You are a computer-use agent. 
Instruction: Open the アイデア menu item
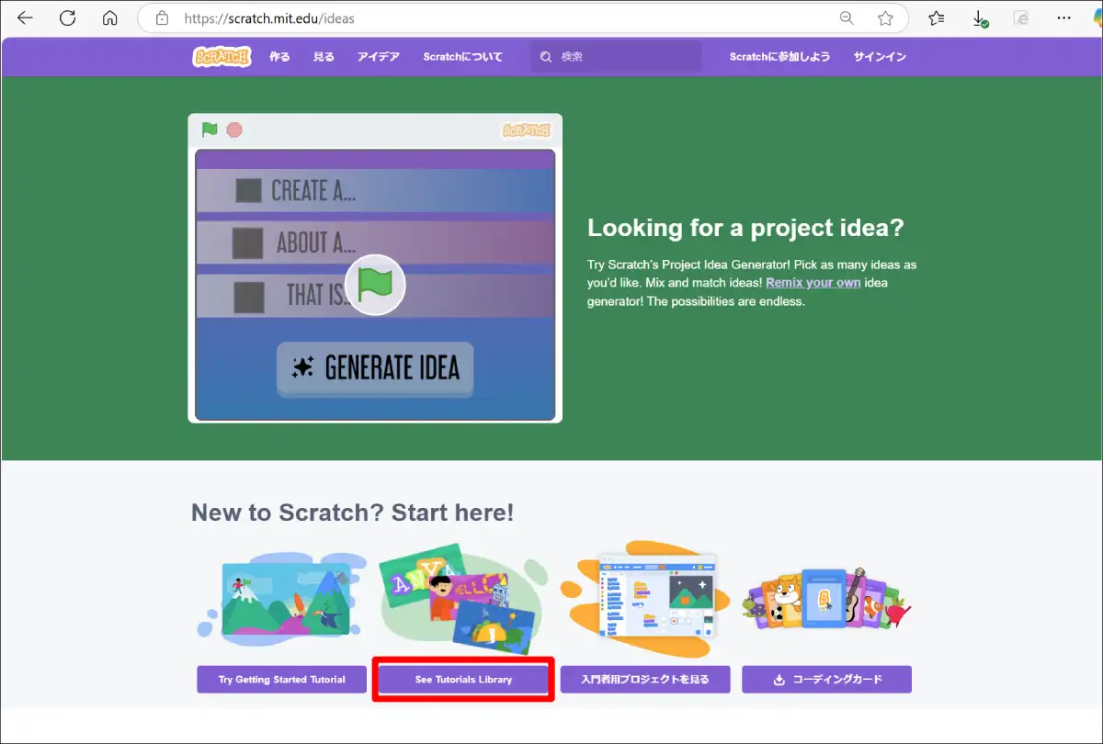point(379,56)
